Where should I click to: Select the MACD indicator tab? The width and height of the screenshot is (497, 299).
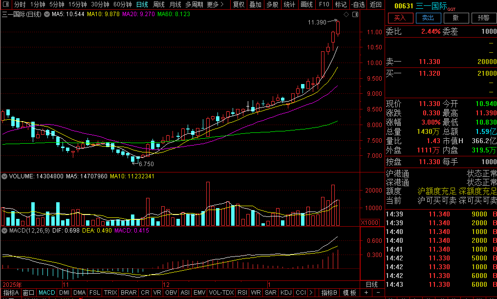click(46, 293)
